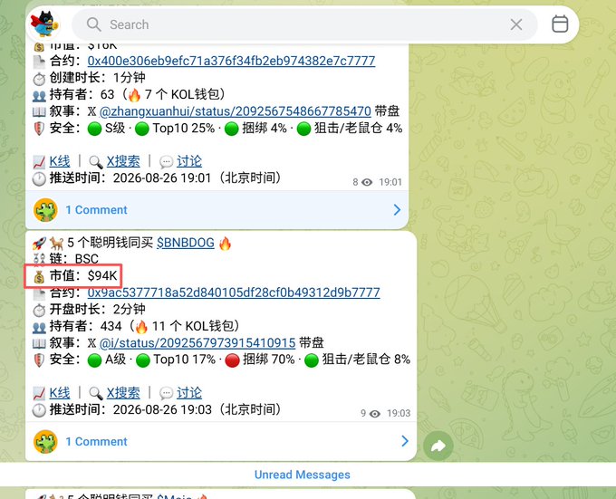Click 推送时间: 2026-08-26 19:03 text
The width and height of the screenshot is (616, 499).
166,409
